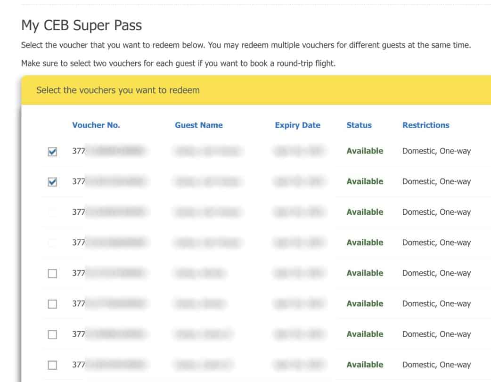Click the blurred guest name in first row
Image resolution: width=491 pixels, height=382 pixels.
point(207,151)
